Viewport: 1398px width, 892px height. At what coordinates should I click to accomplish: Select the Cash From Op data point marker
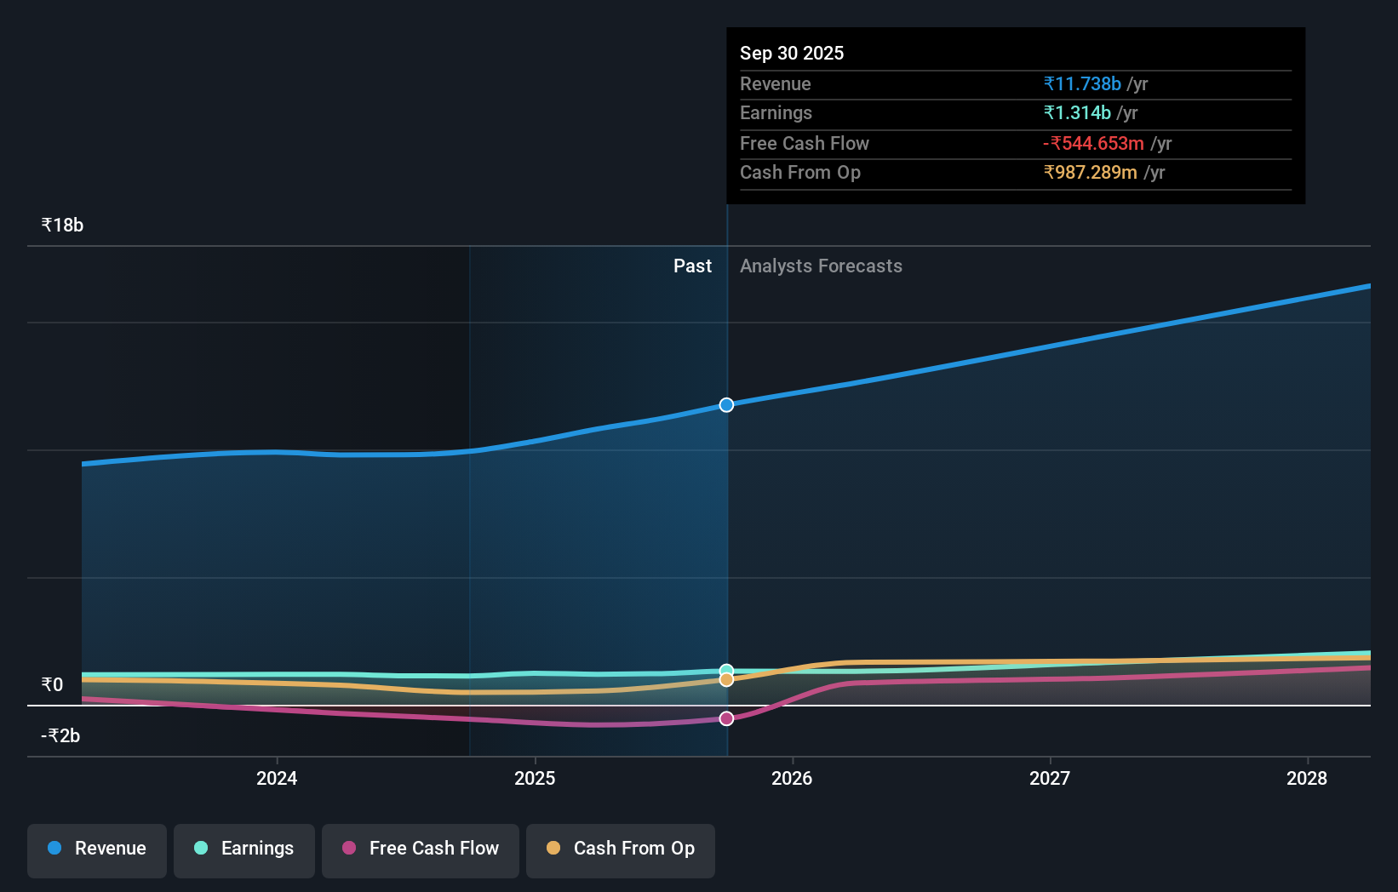click(x=726, y=679)
